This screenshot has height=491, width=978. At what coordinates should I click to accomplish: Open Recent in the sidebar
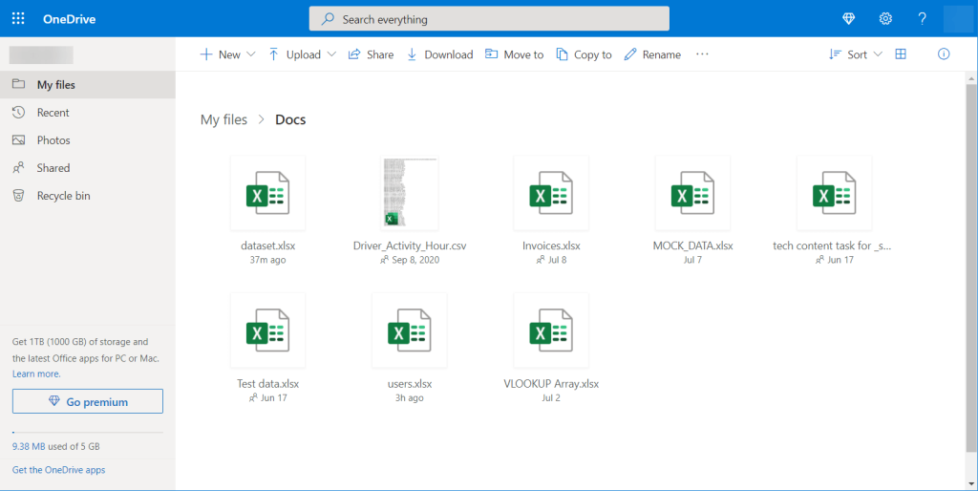pos(87,113)
